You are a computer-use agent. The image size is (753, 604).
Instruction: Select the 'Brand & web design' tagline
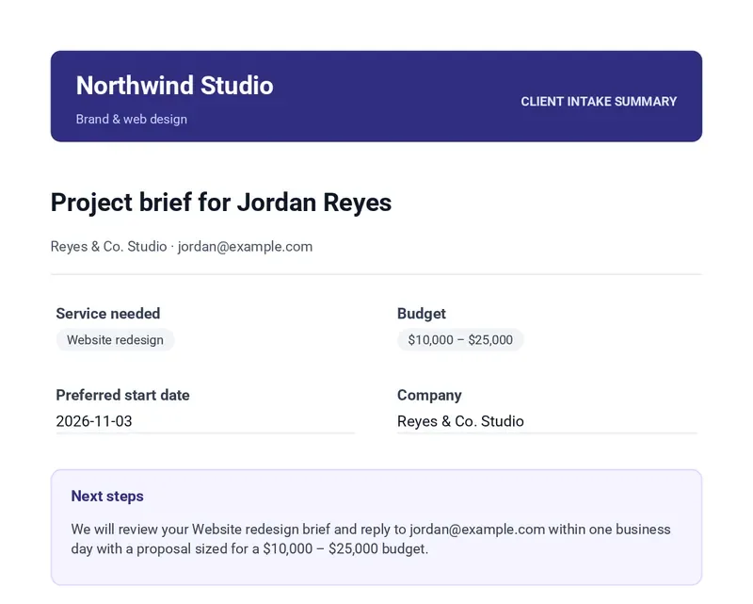[x=132, y=120]
